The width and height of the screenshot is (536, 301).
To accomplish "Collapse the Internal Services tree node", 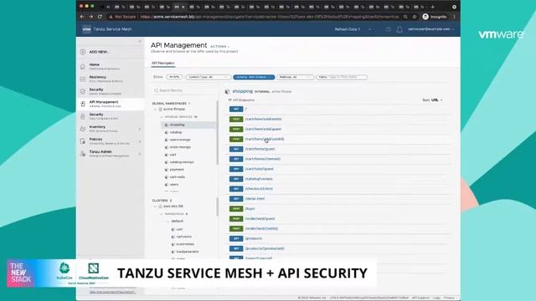I will point(162,117).
